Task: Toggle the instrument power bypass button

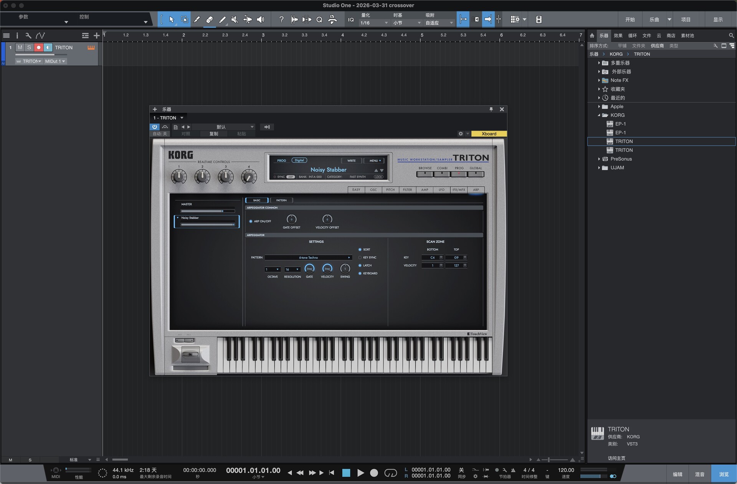Action: point(154,127)
